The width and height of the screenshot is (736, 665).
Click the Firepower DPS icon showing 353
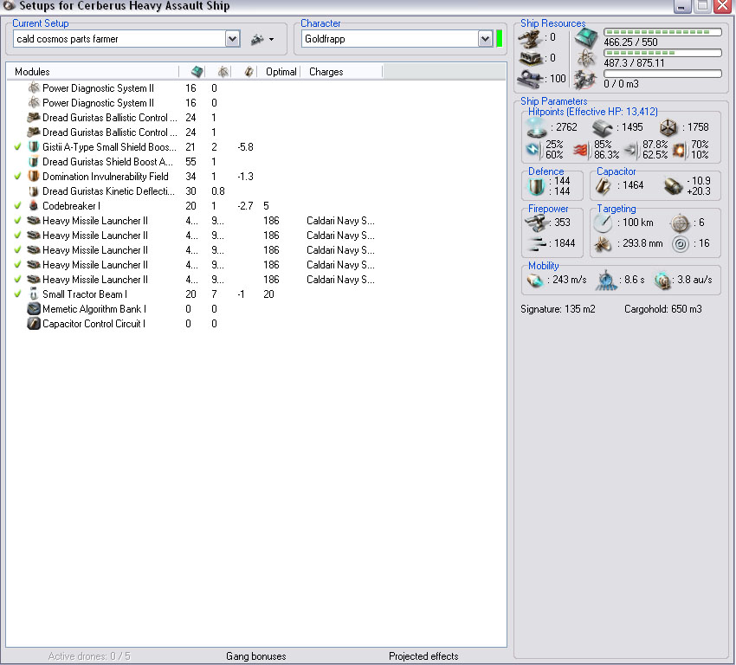(x=536, y=223)
